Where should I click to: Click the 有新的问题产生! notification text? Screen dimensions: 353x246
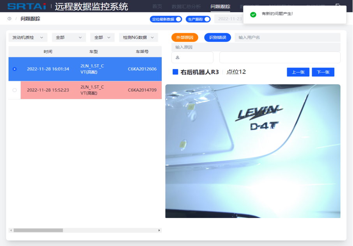(277, 14)
